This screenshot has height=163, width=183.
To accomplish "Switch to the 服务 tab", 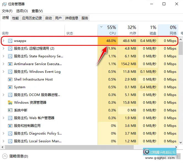I will (x=85, y=18).
